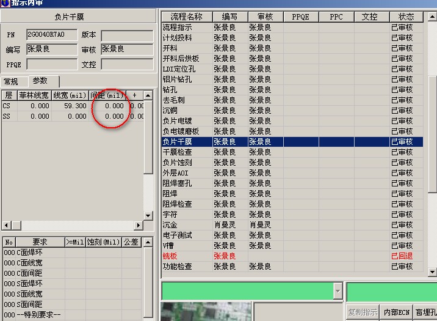Screen dimensions: 437x321
Task: Select SS layer row
Action: point(73,116)
